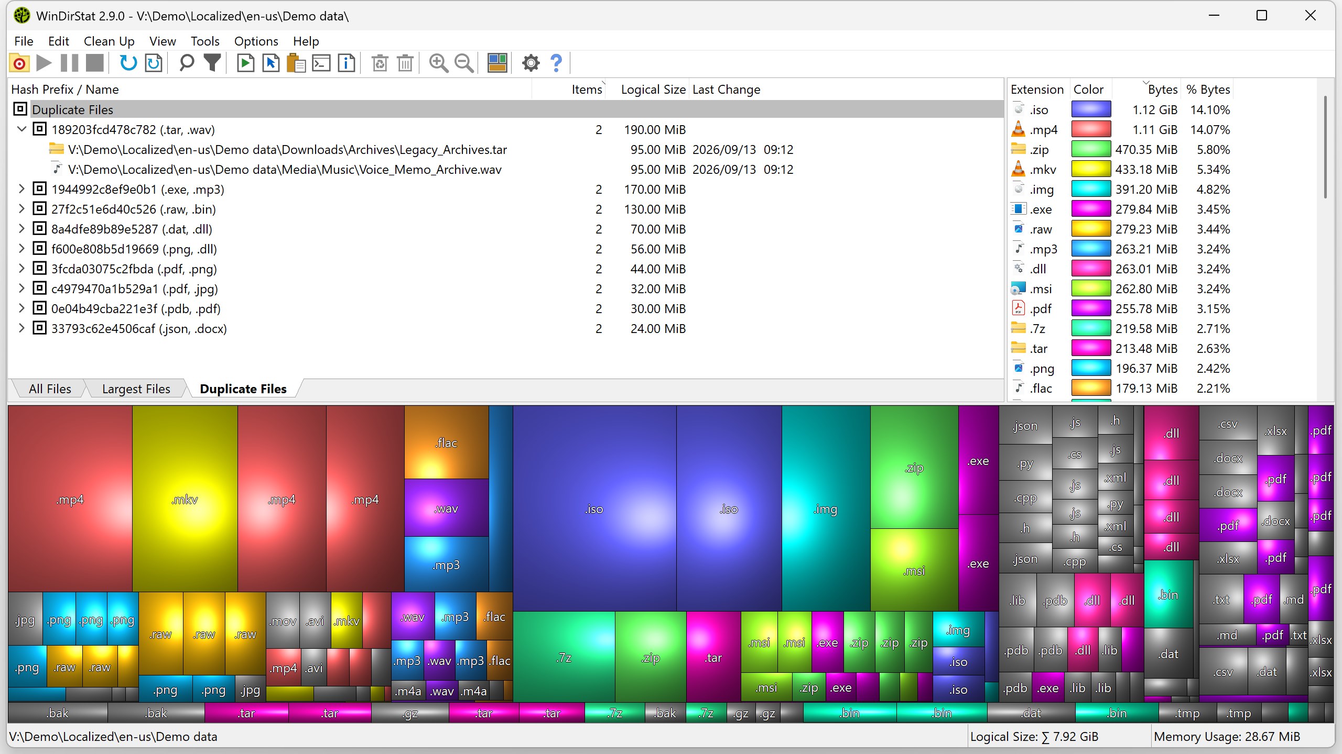This screenshot has height=754, width=1342.
Task: Open the File menu
Action: [x=24, y=41]
